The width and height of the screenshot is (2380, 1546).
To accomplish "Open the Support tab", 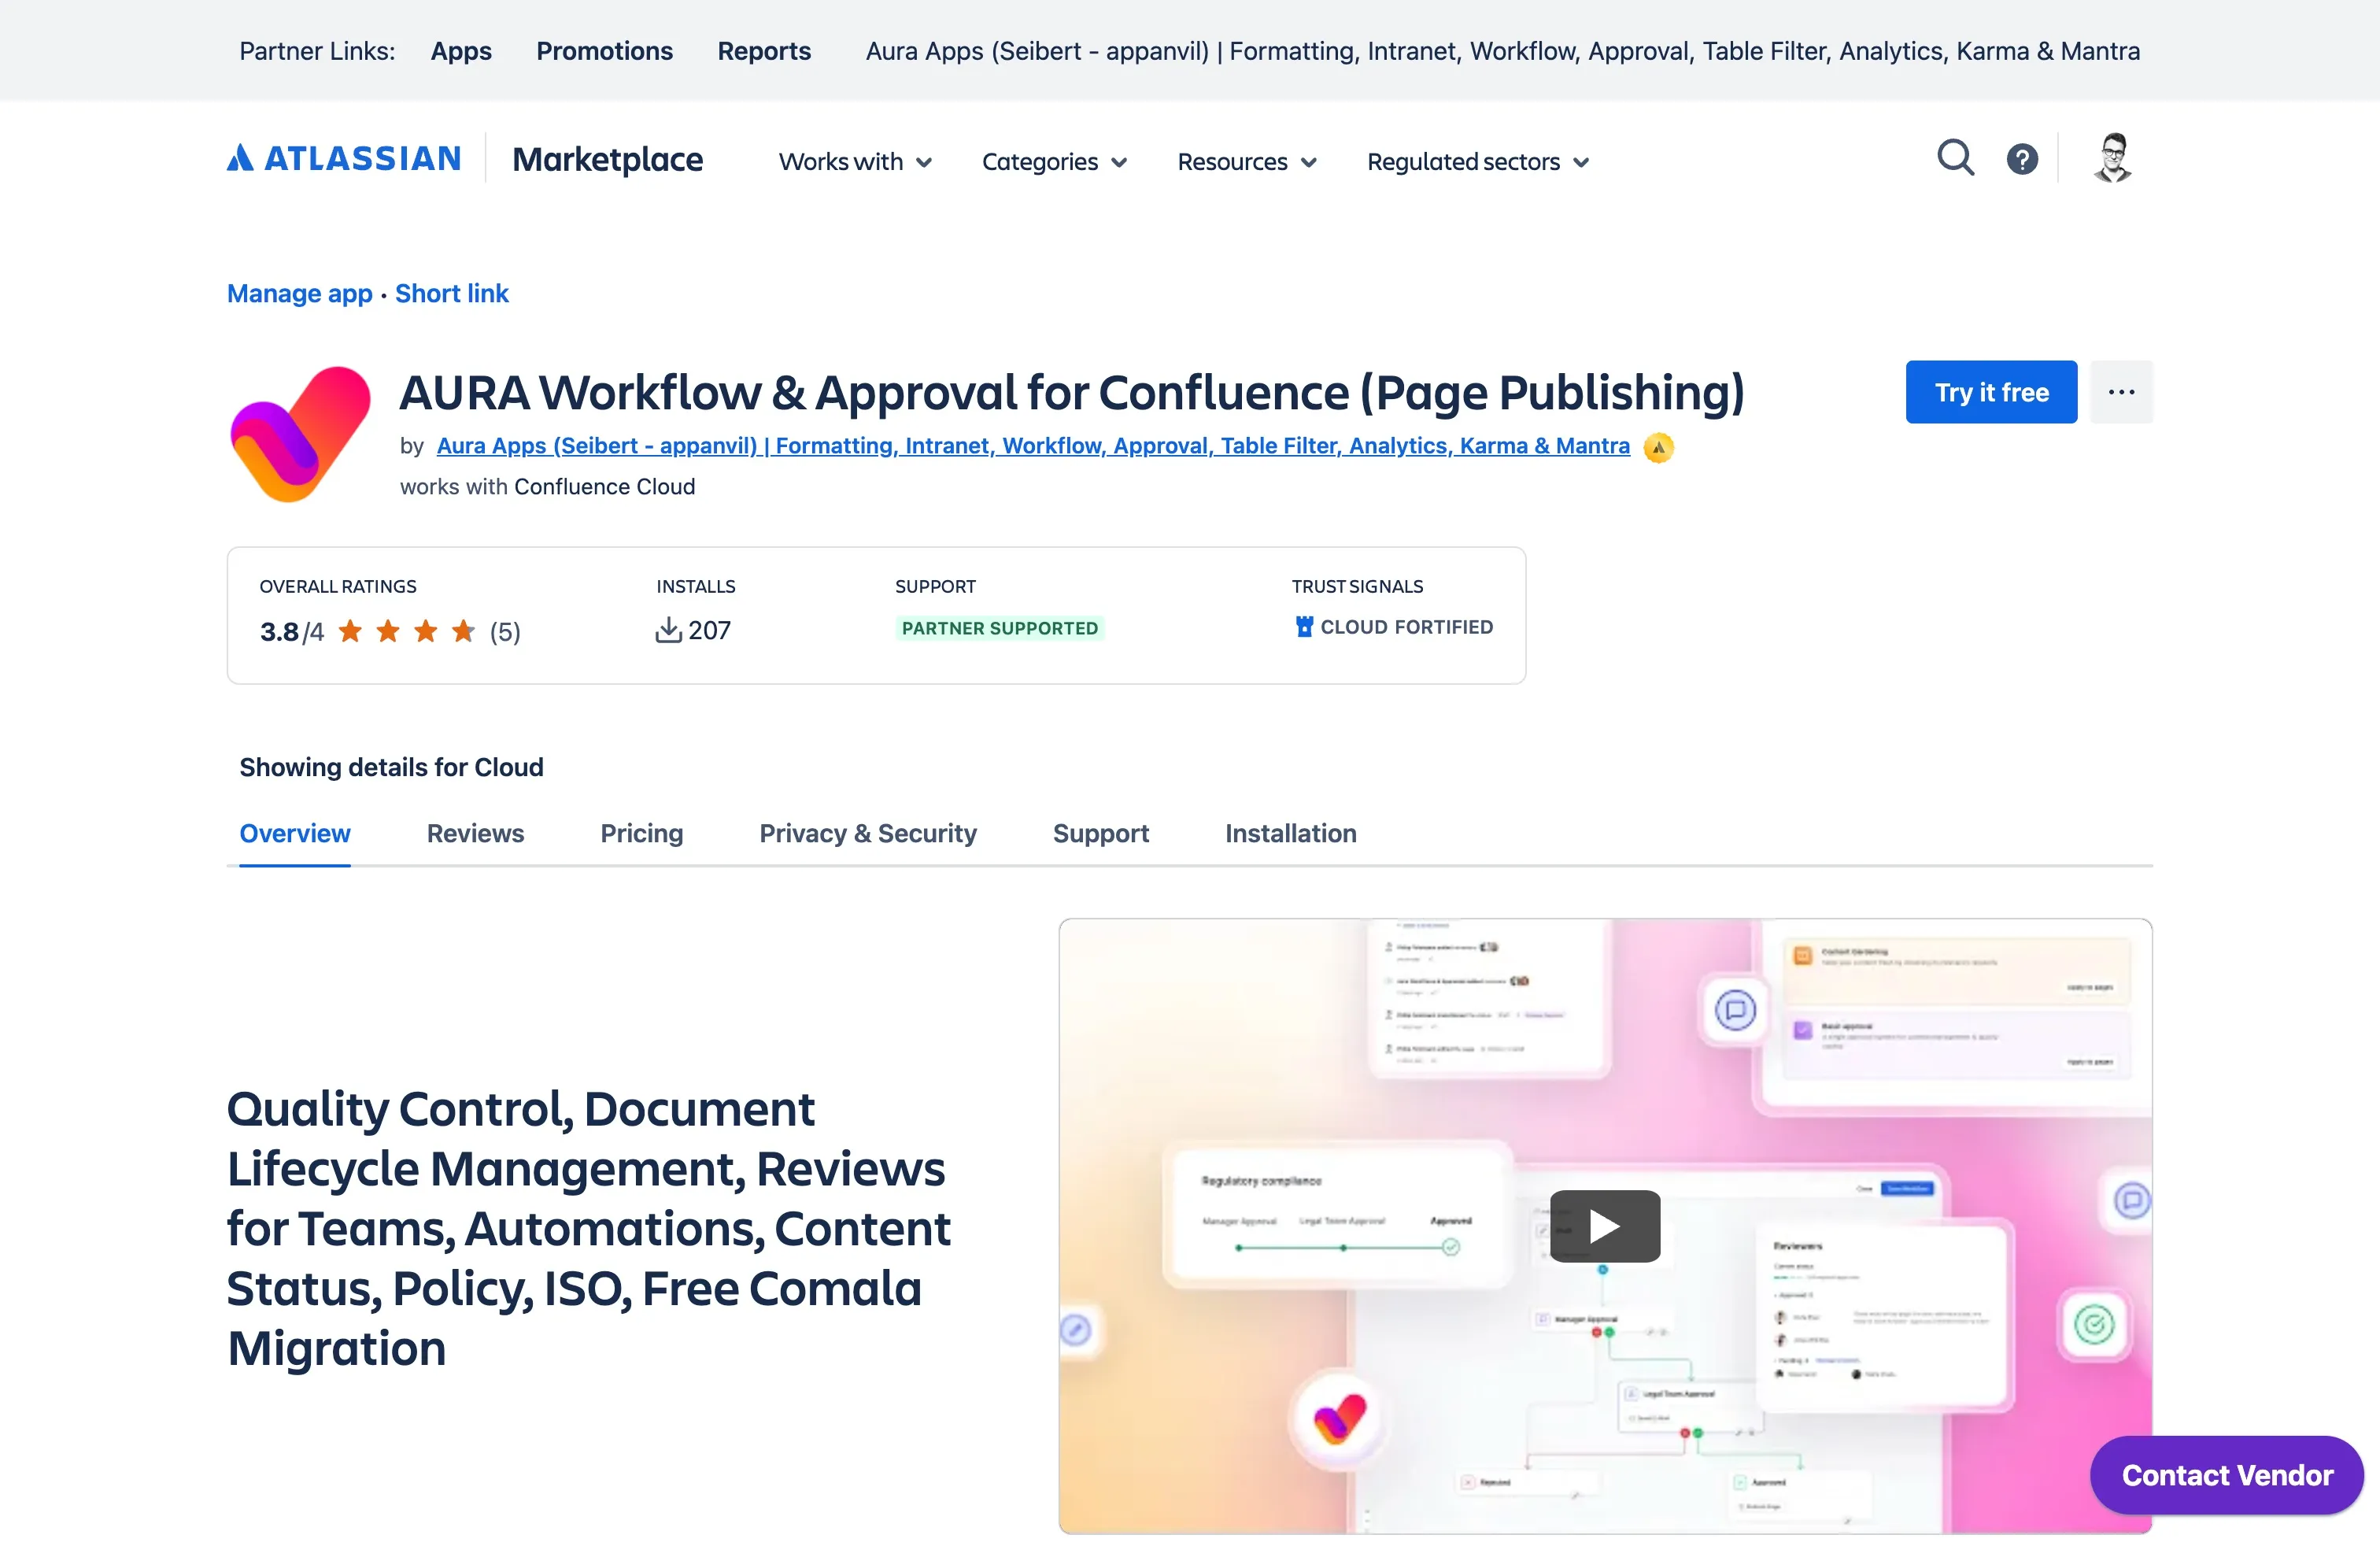I will [1101, 833].
